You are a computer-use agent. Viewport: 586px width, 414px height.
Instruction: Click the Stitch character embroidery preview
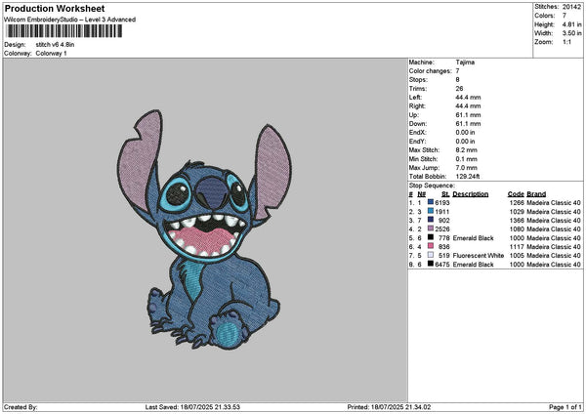204,229
